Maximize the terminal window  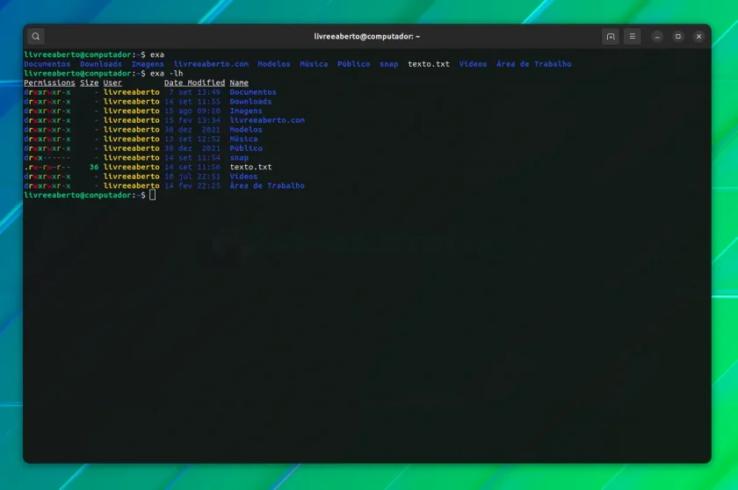point(677,36)
